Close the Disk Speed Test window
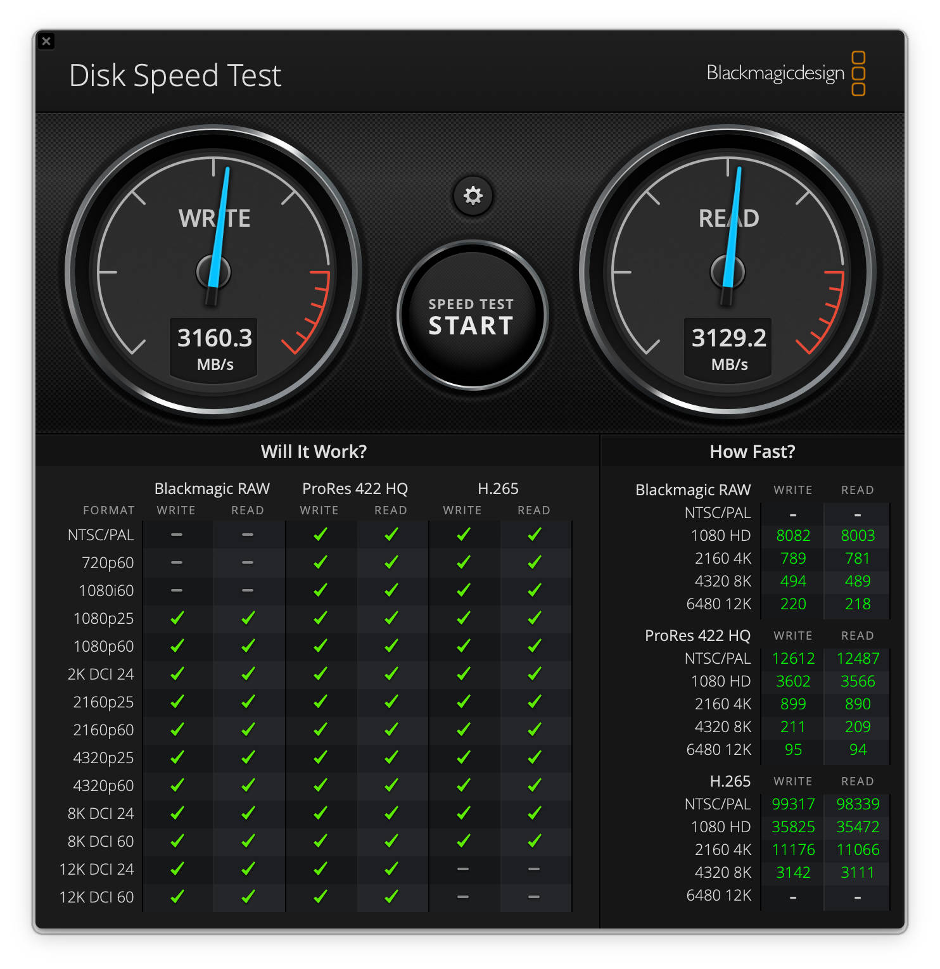 pos(48,41)
